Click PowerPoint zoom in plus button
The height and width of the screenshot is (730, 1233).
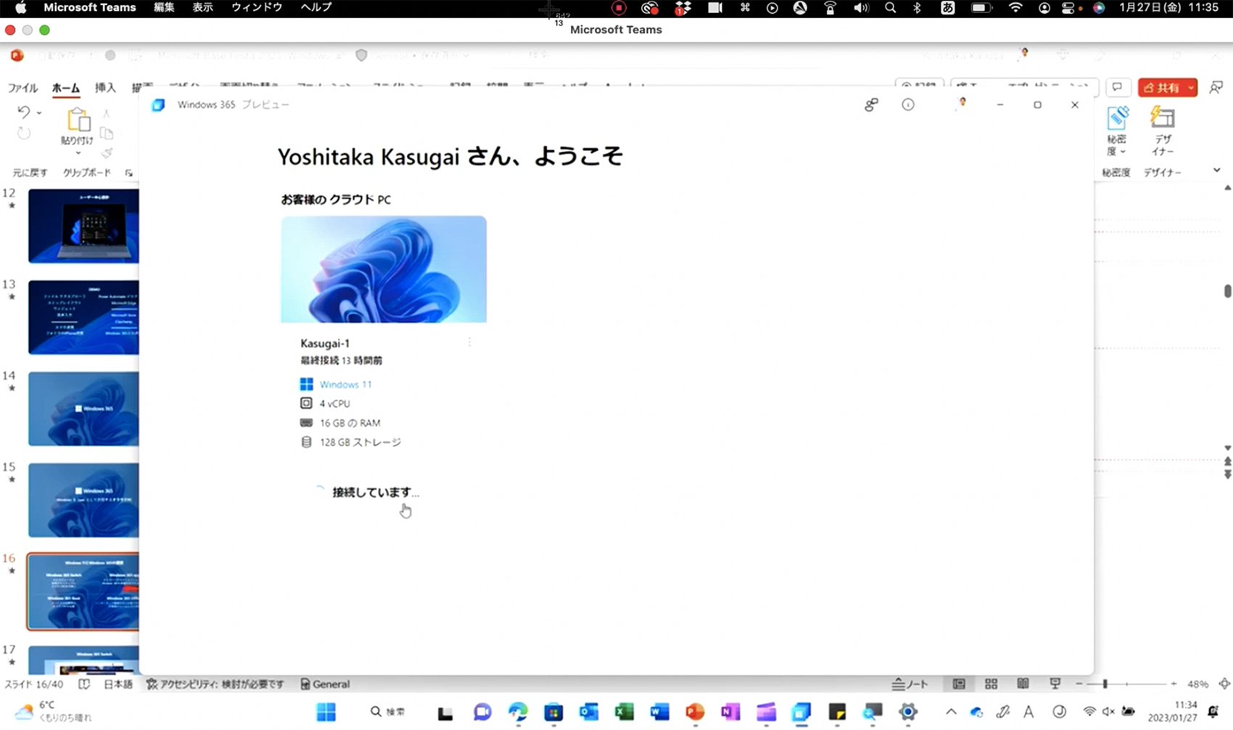pos(1174,684)
